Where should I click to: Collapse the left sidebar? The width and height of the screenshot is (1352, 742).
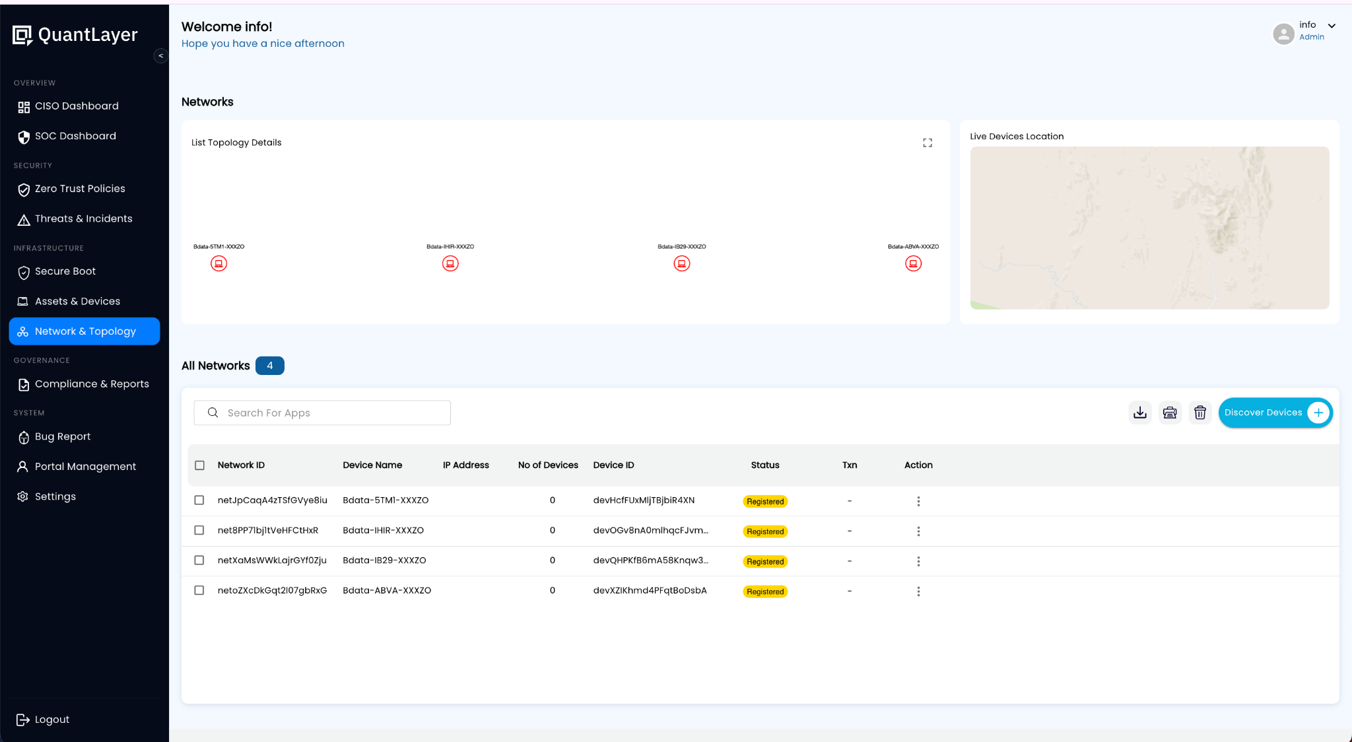click(x=160, y=56)
